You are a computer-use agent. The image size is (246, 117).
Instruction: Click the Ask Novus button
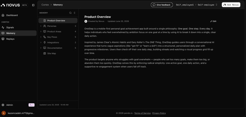click(x=231, y=5)
